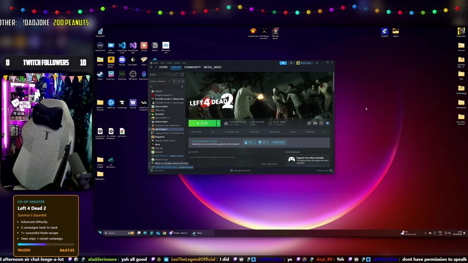Open the dropdown arrow beside the Play button
Screen dimensions: 468x263
pyautogui.click(x=219, y=123)
